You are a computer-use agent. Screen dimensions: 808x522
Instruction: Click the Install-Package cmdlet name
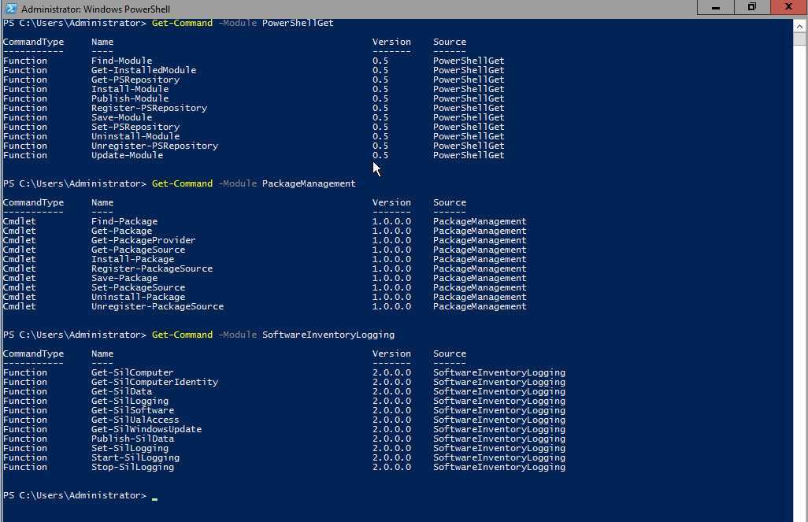132,259
